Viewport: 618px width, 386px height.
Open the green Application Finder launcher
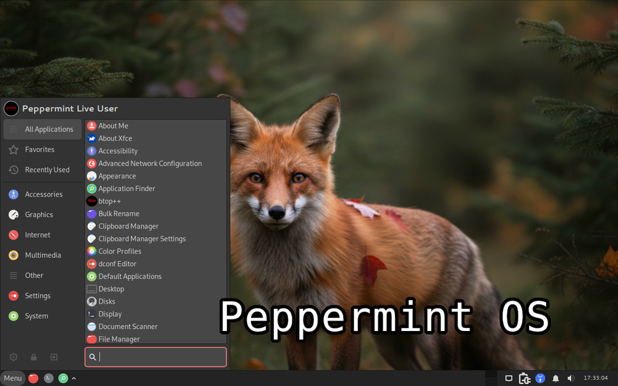[63, 378]
